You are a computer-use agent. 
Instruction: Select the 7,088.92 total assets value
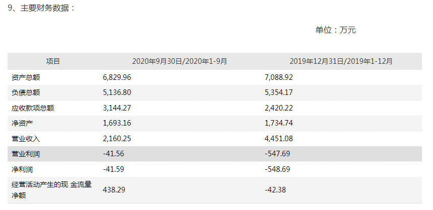tap(279, 77)
